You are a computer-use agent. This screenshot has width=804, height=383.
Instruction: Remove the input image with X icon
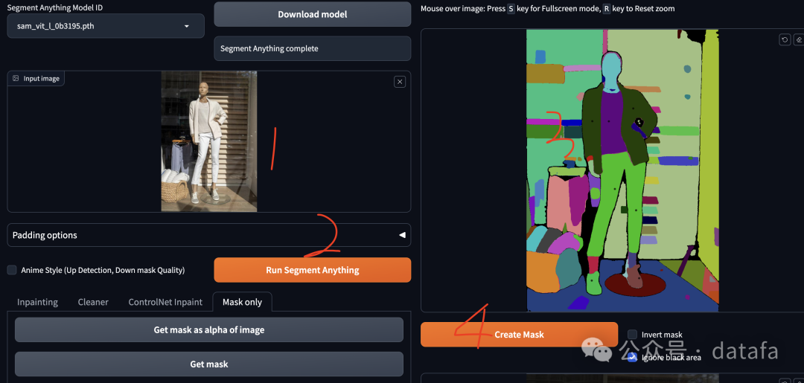400,82
